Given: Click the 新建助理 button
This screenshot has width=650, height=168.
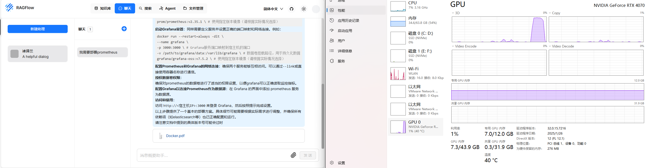Looking at the screenshot, I should pyautogui.click(x=38, y=29).
